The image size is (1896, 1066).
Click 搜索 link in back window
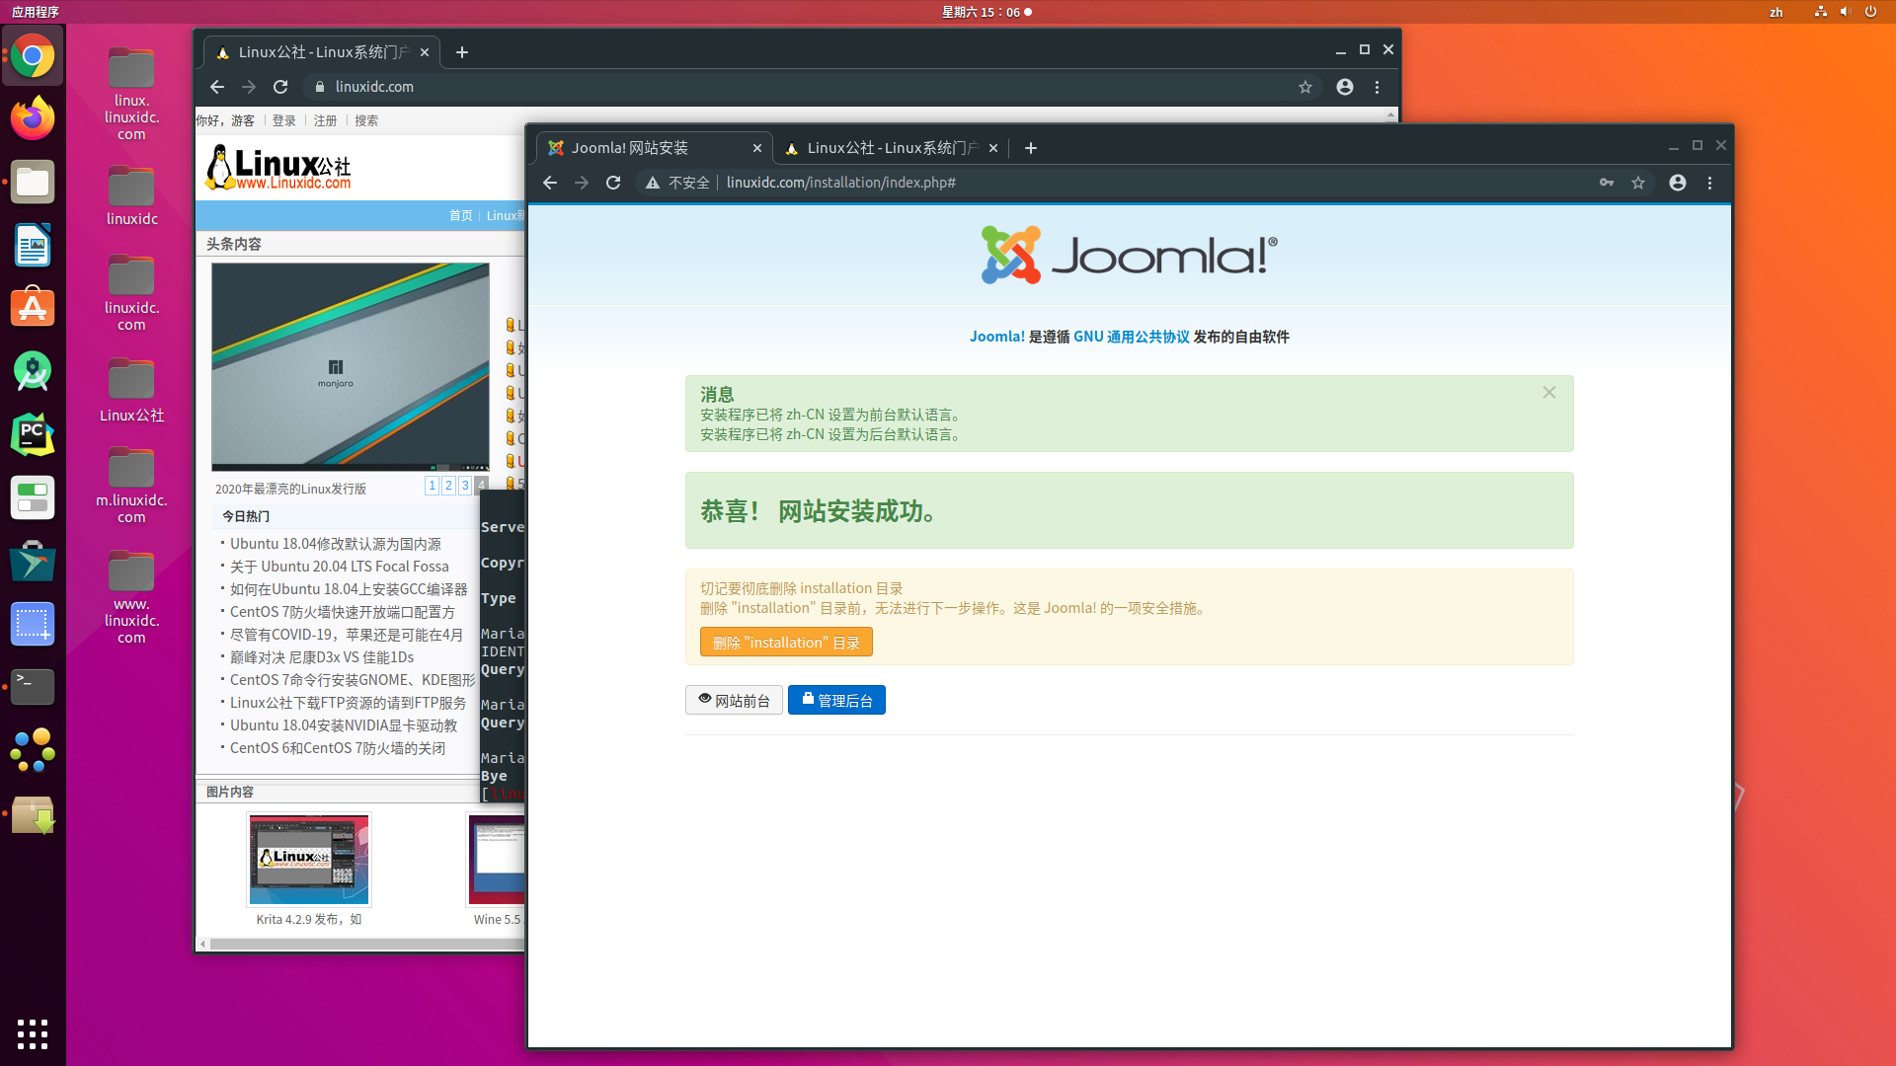coord(366,120)
